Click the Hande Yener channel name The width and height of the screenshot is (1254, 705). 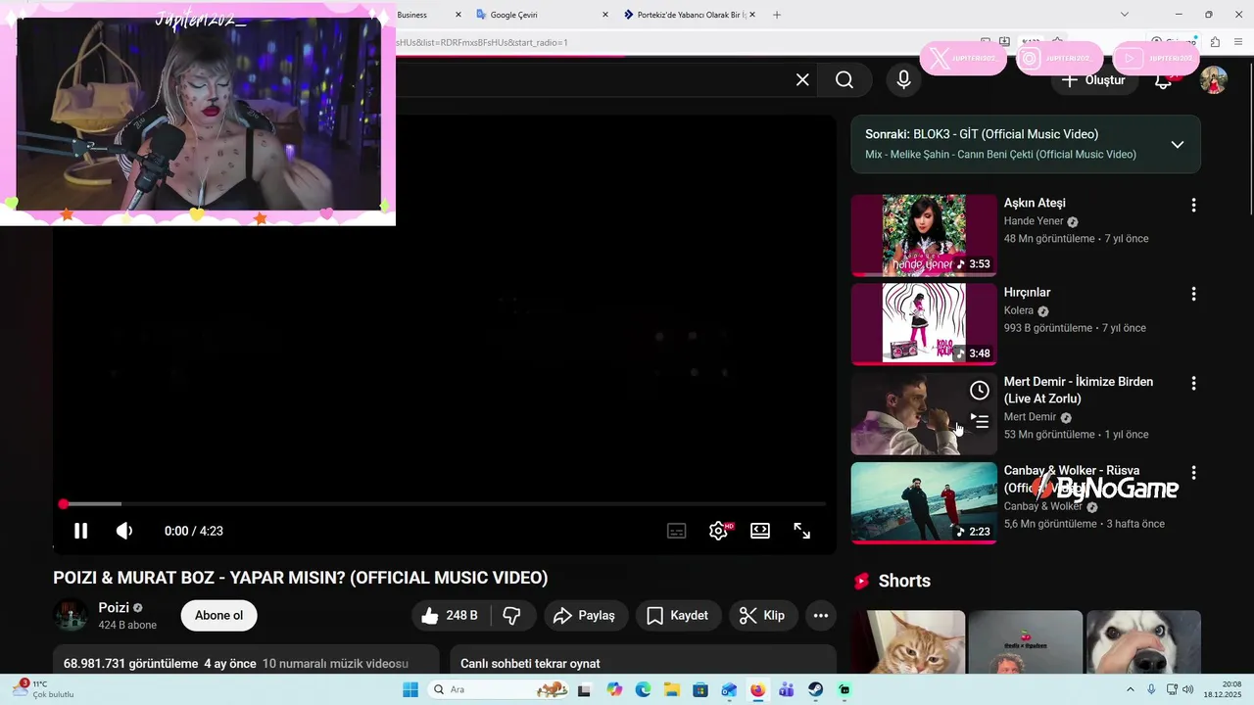(x=1034, y=221)
